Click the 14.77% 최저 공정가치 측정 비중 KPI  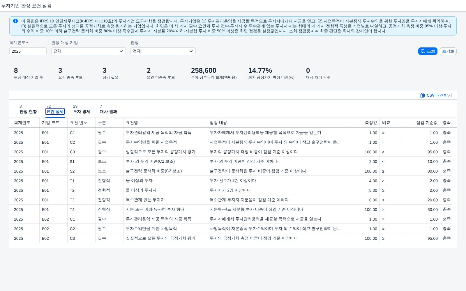click(x=271, y=73)
